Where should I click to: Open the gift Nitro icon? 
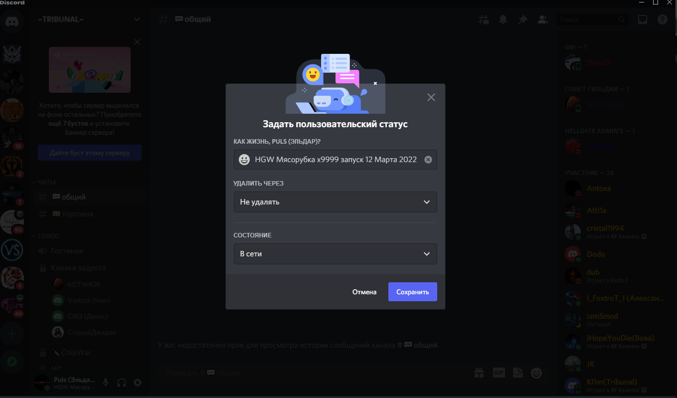(479, 373)
